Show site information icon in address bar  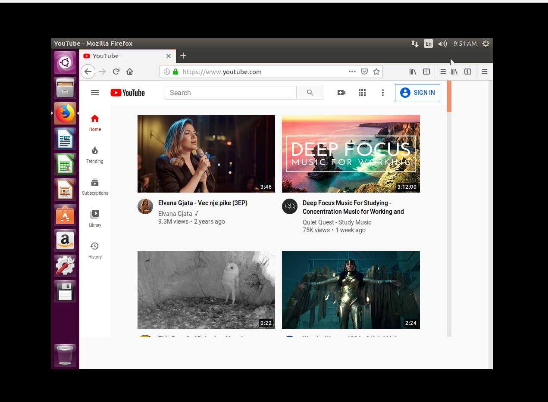167,72
